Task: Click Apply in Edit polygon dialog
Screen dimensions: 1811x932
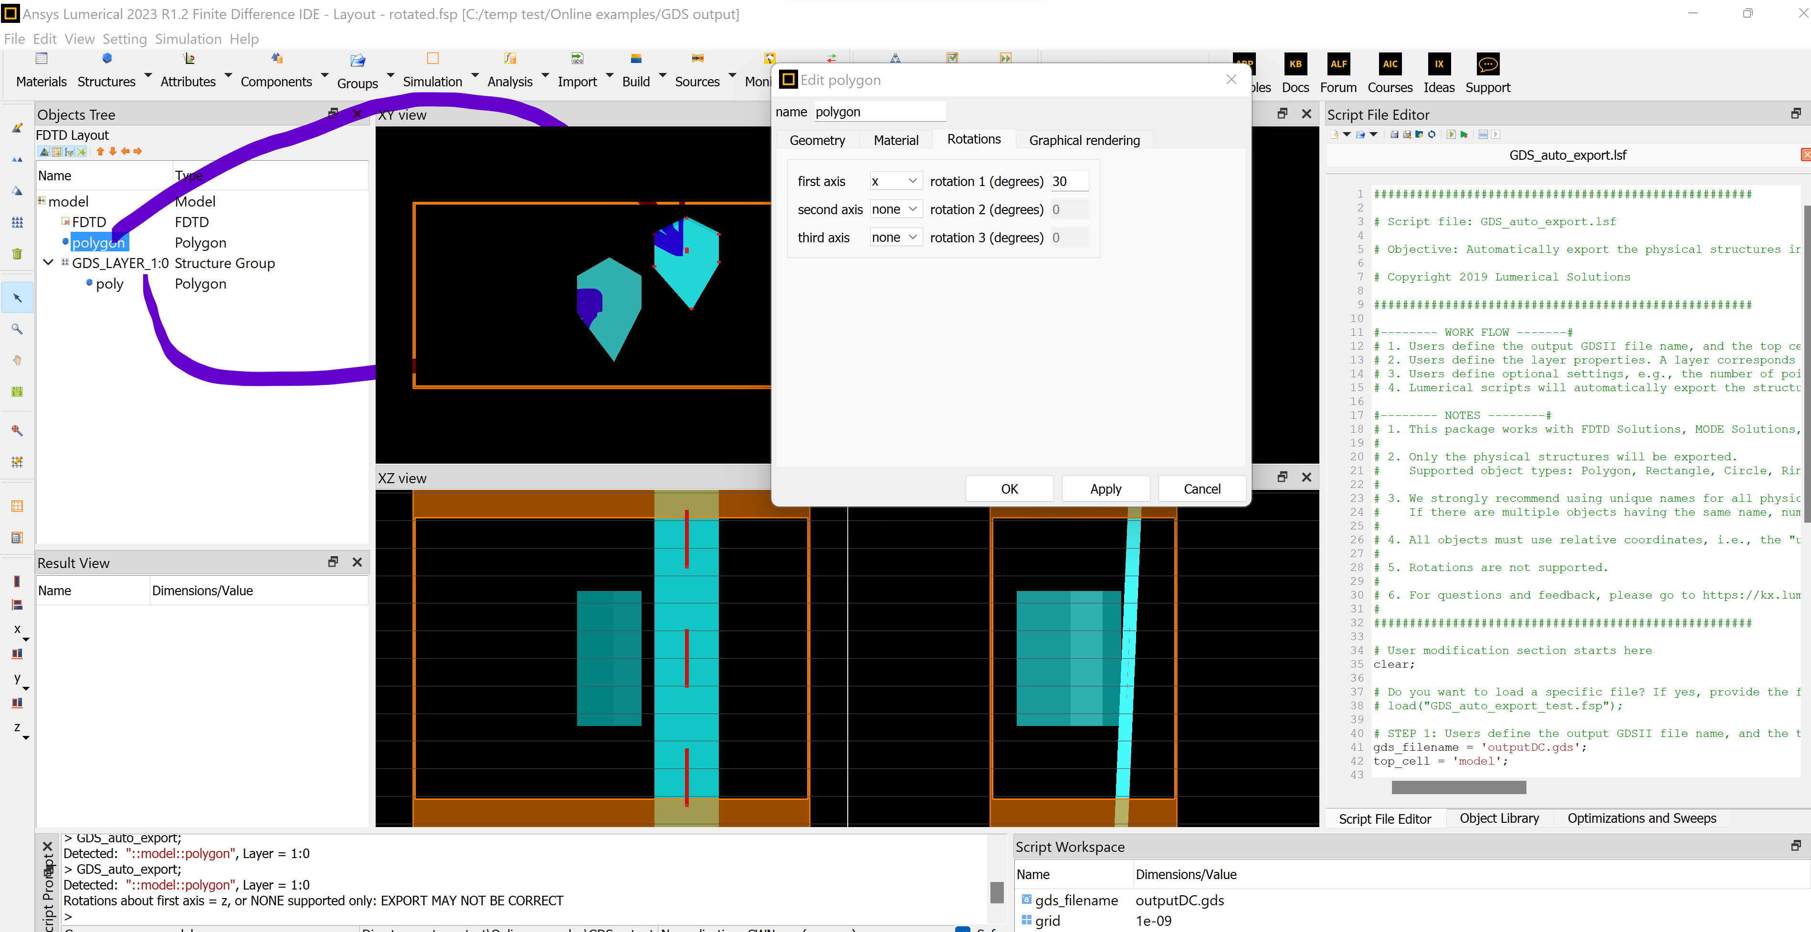Action: 1105,489
